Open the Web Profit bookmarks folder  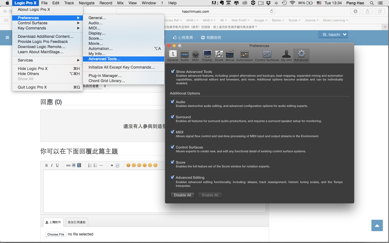[240, 20]
